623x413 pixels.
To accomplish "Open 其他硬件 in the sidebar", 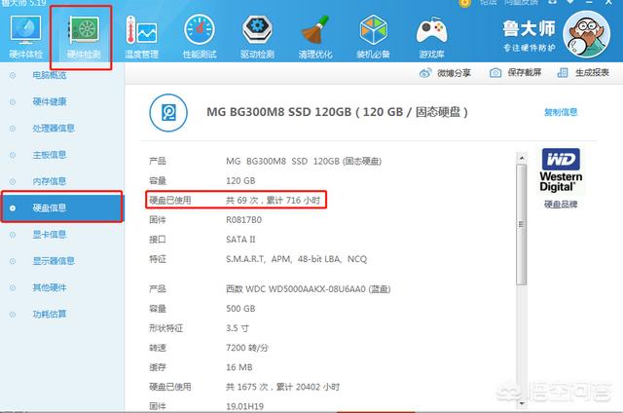I will coord(50,287).
